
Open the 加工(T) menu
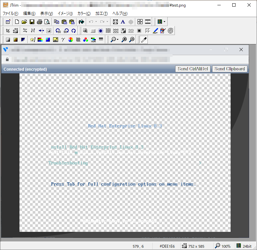tap(102, 14)
